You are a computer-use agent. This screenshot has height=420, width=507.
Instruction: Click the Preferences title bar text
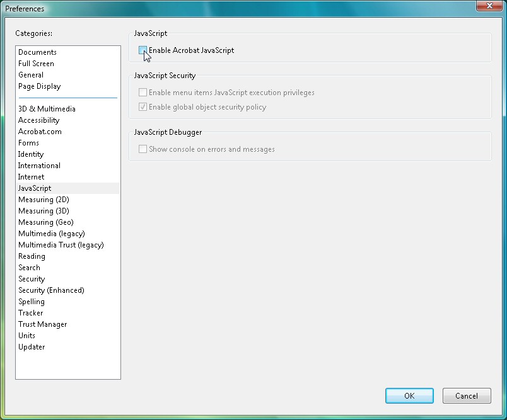pyautogui.click(x=25, y=9)
